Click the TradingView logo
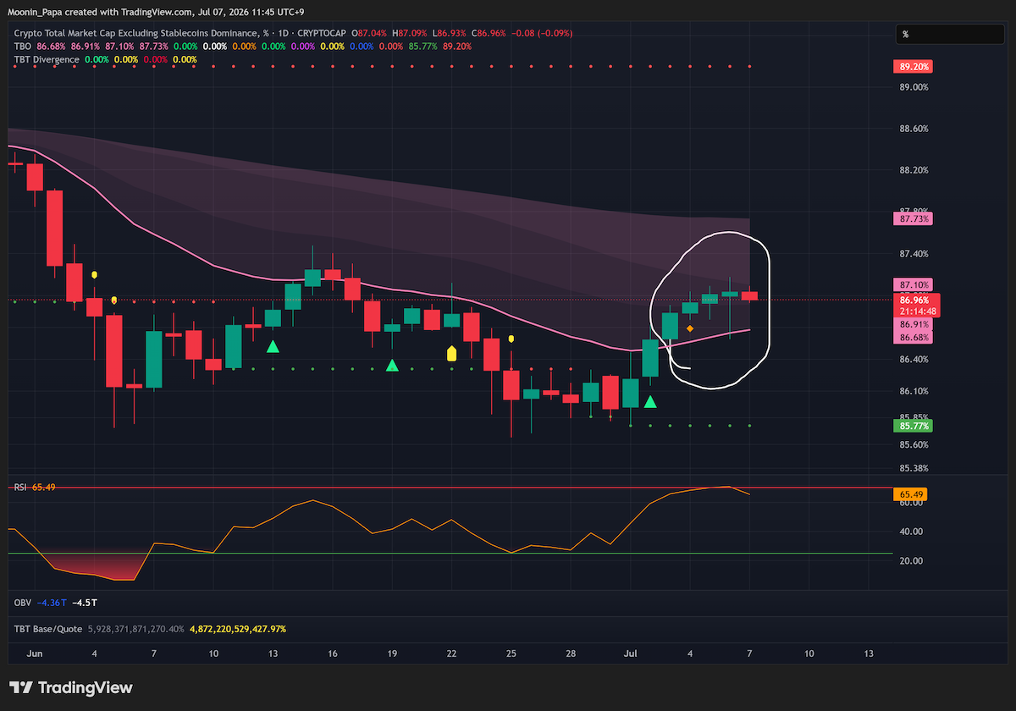This screenshot has width=1016, height=711. tap(71, 687)
